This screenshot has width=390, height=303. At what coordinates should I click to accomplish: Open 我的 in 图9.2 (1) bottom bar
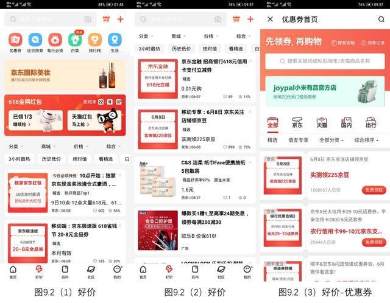pos(117,272)
